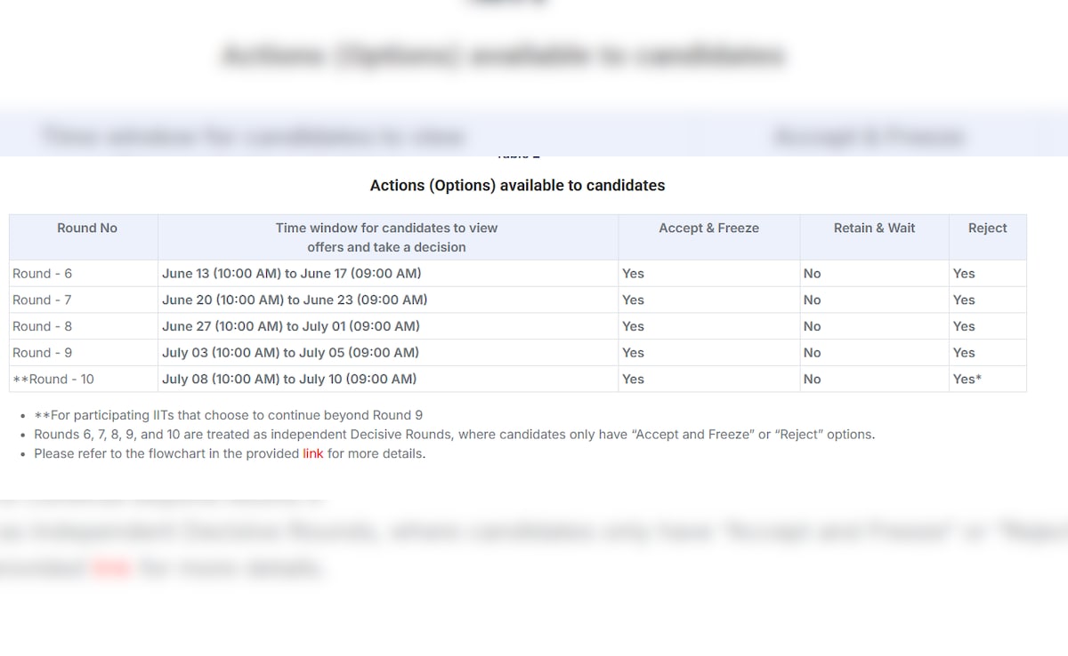Screen dimensions: 1068x656
Task: Select the 'Round - 7' row label
Action: click(42, 300)
